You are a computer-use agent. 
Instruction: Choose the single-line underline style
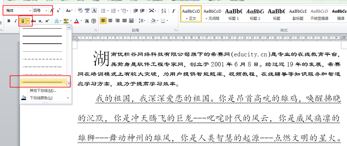tap(43, 28)
